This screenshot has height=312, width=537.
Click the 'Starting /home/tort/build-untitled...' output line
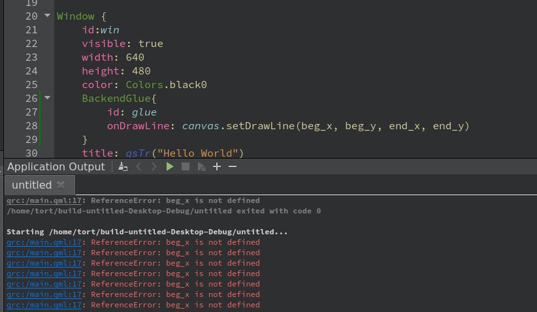(x=147, y=232)
